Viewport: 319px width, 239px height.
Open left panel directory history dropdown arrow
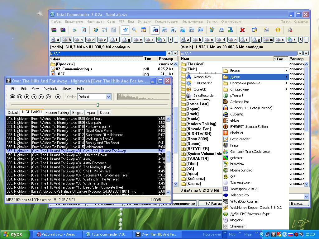pyautogui.click(x=175, y=53)
